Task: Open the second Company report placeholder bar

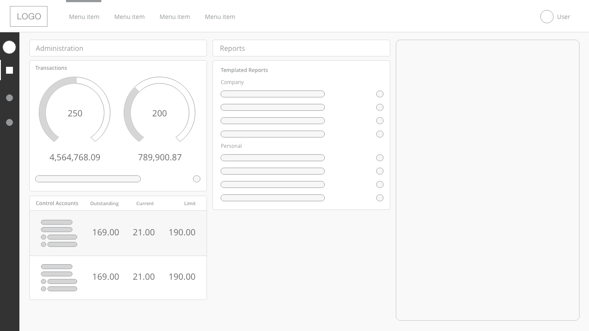Action: tap(273, 107)
